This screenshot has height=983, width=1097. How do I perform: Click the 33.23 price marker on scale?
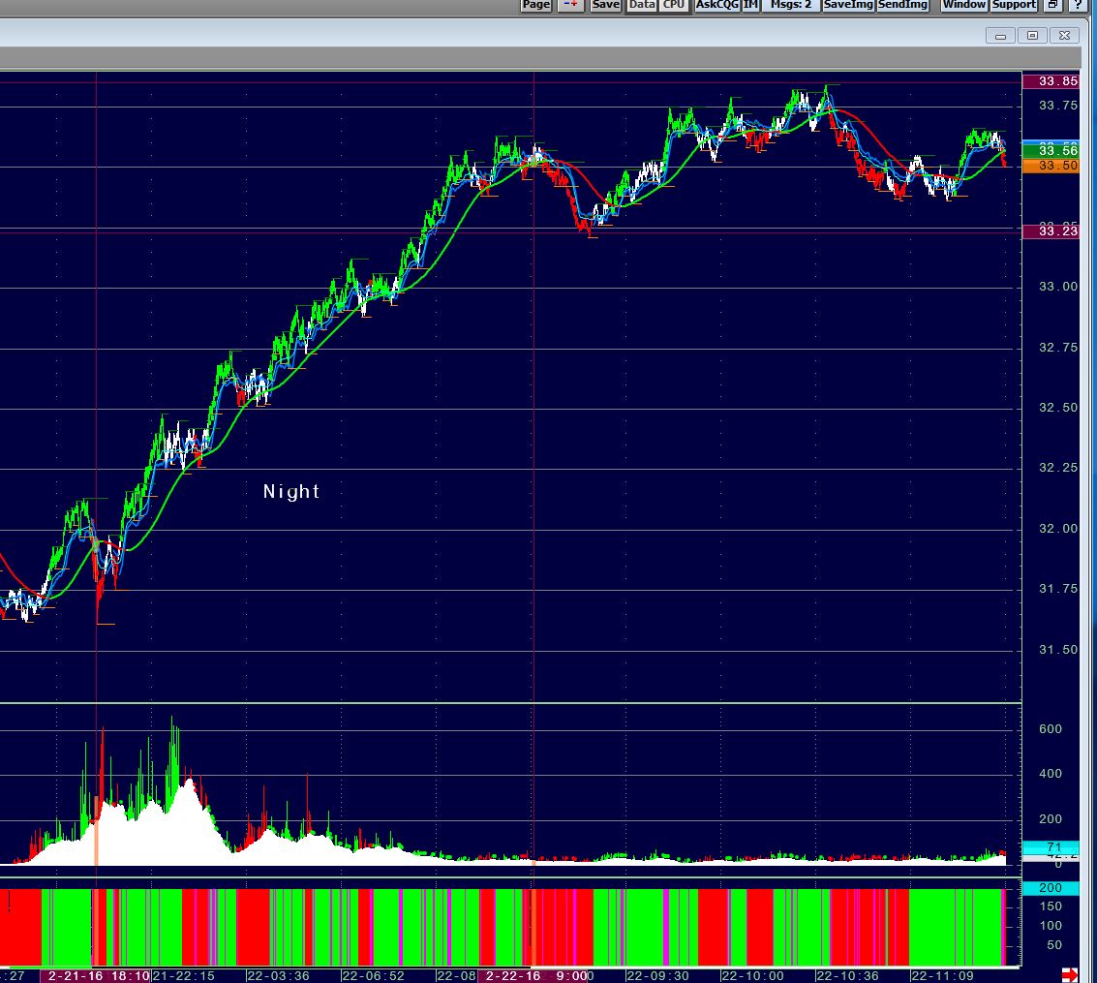pyautogui.click(x=1051, y=230)
